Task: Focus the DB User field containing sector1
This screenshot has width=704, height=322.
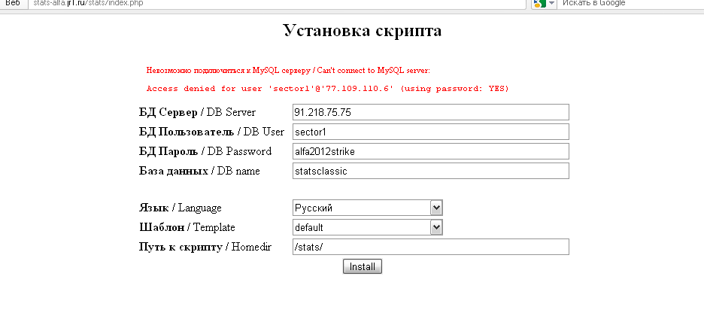Action: pos(430,132)
